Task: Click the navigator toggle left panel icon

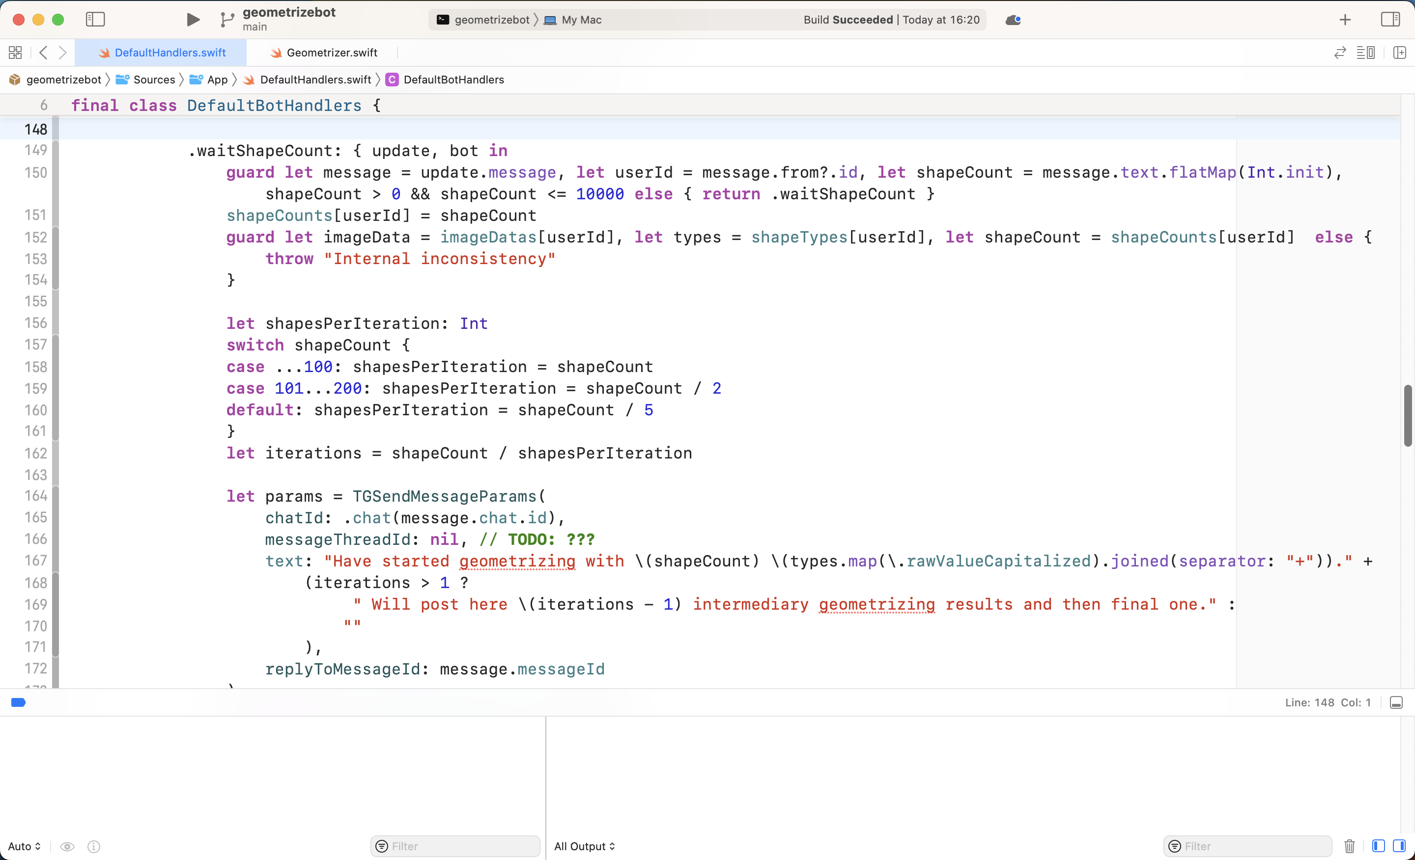Action: pyautogui.click(x=94, y=19)
